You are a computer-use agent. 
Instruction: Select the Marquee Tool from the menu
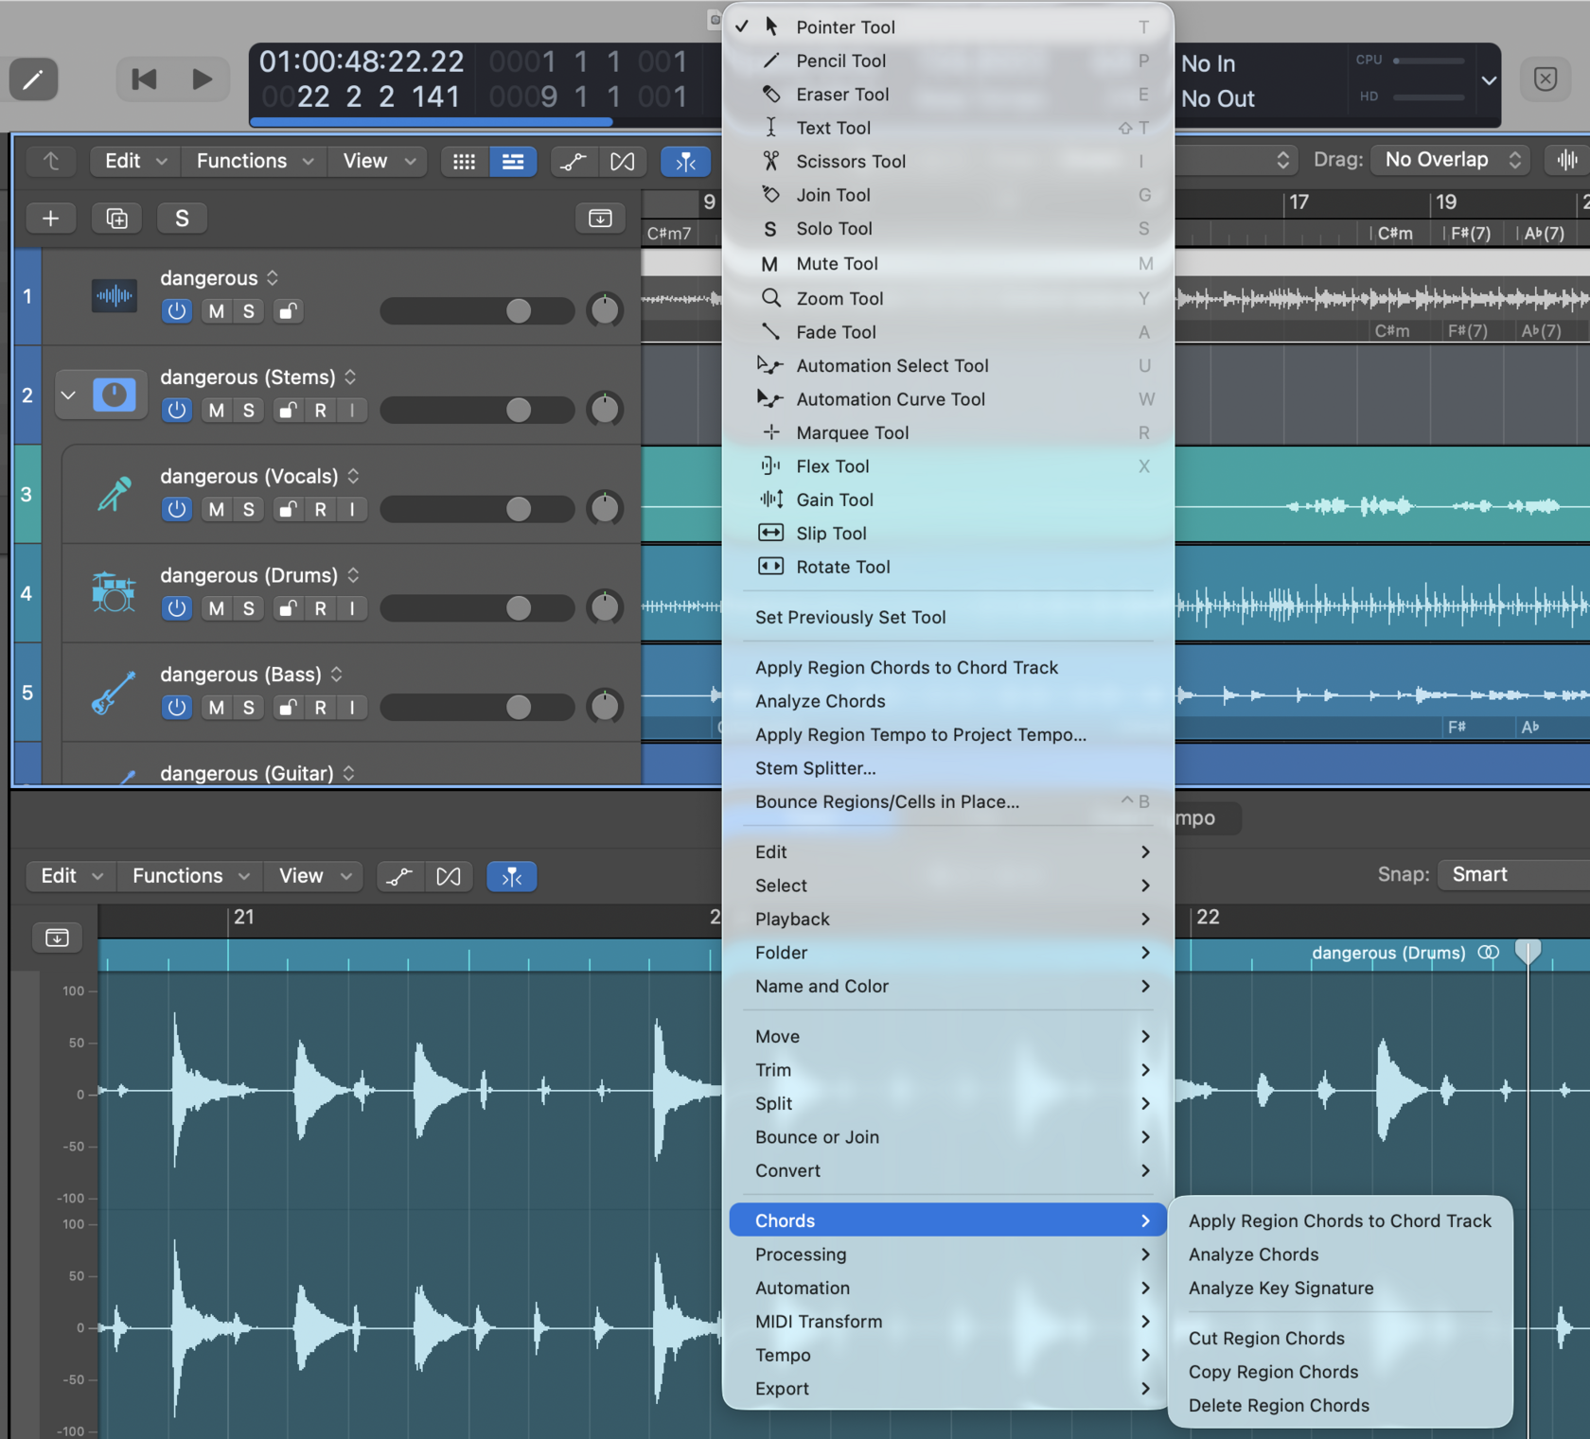tap(852, 432)
